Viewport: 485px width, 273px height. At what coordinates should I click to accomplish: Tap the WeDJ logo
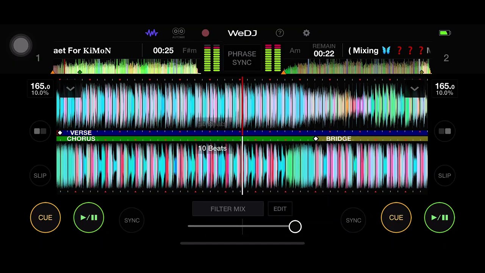click(x=242, y=33)
